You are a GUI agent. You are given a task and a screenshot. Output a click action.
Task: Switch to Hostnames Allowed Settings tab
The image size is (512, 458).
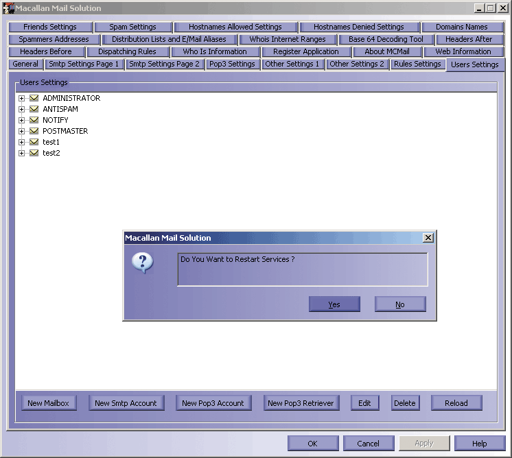coord(235,27)
